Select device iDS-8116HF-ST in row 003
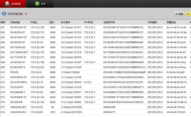 [x=19, y=37]
